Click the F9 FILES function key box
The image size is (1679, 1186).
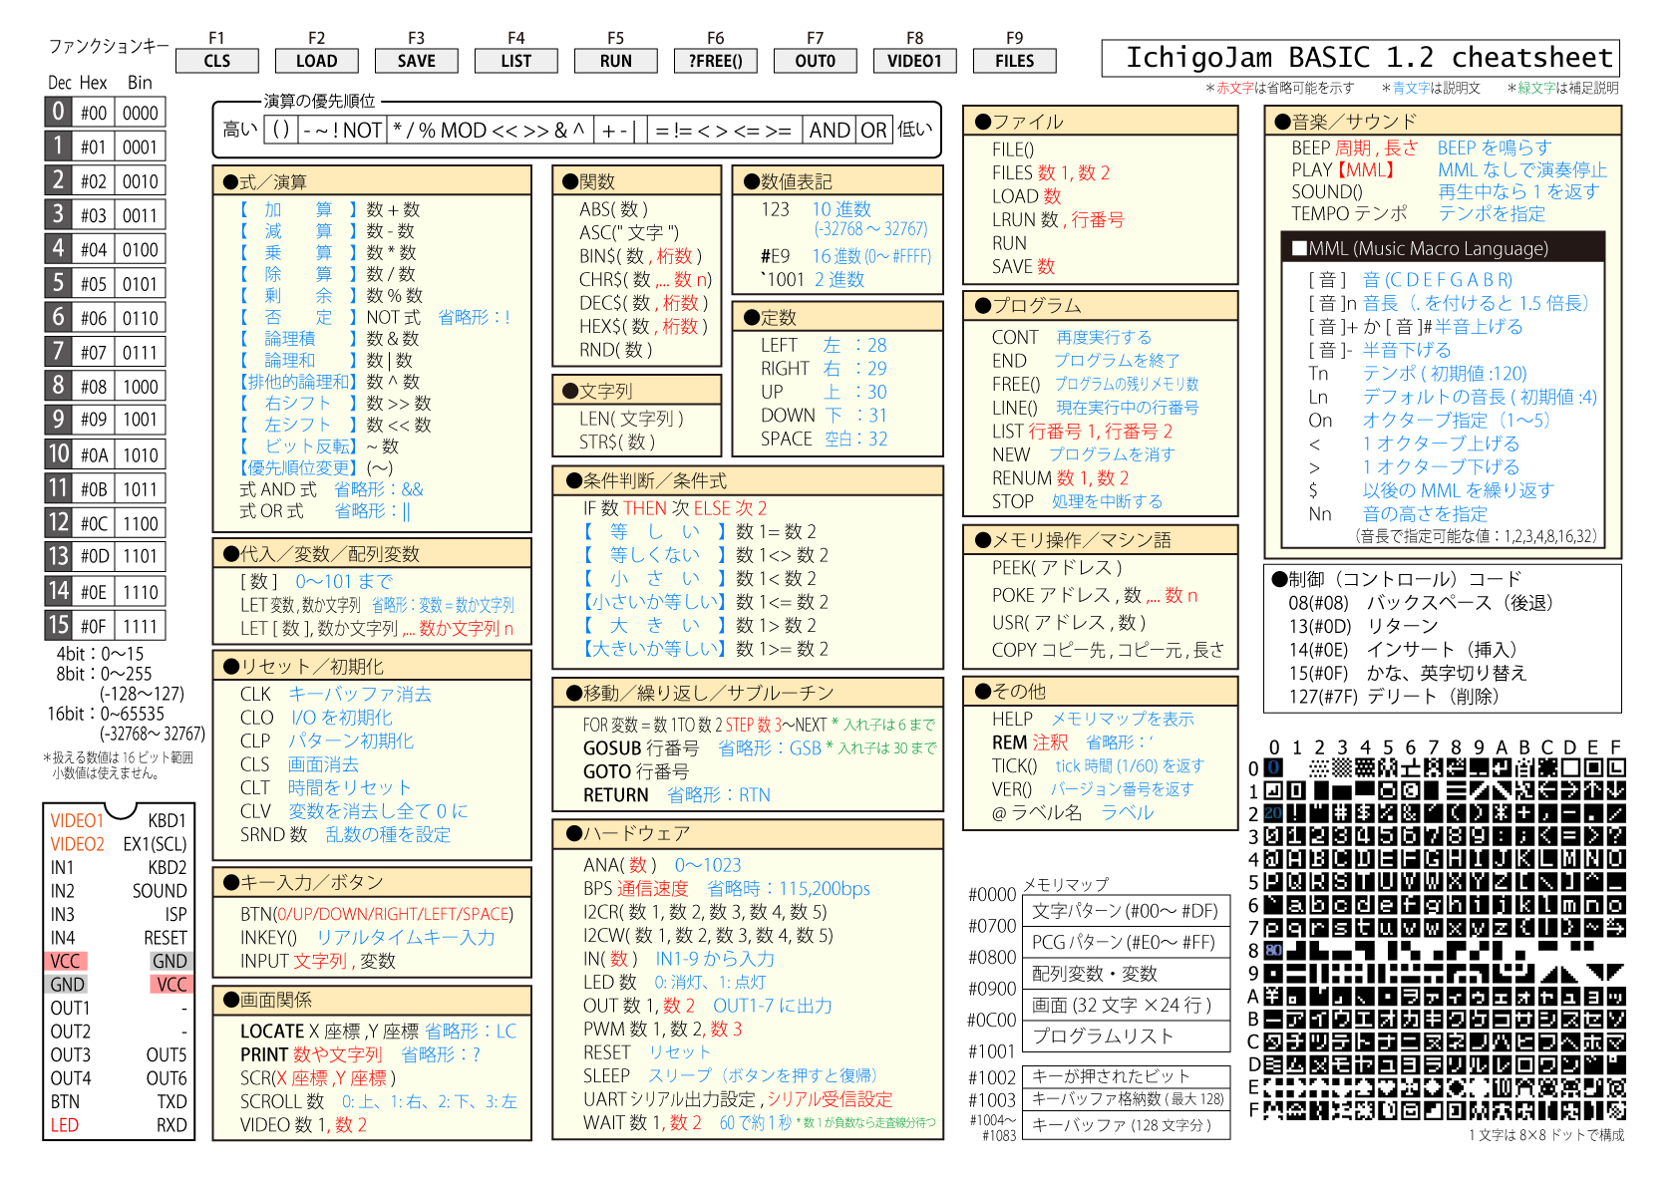point(1014,61)
